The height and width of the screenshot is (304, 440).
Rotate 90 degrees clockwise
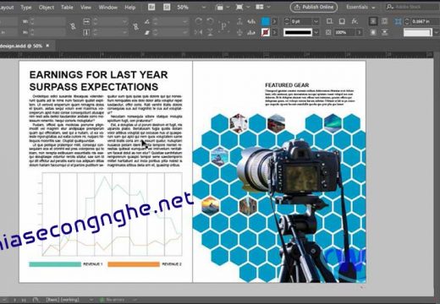tap(199, 21)
